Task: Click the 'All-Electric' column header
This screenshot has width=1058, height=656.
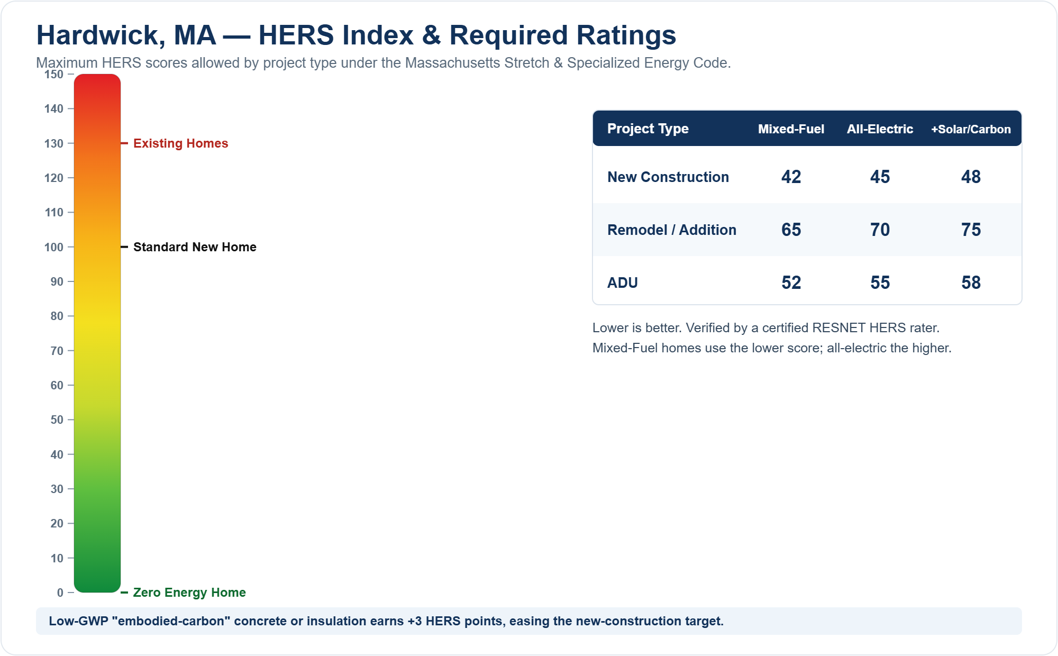Action: click(x=880, y=129)
